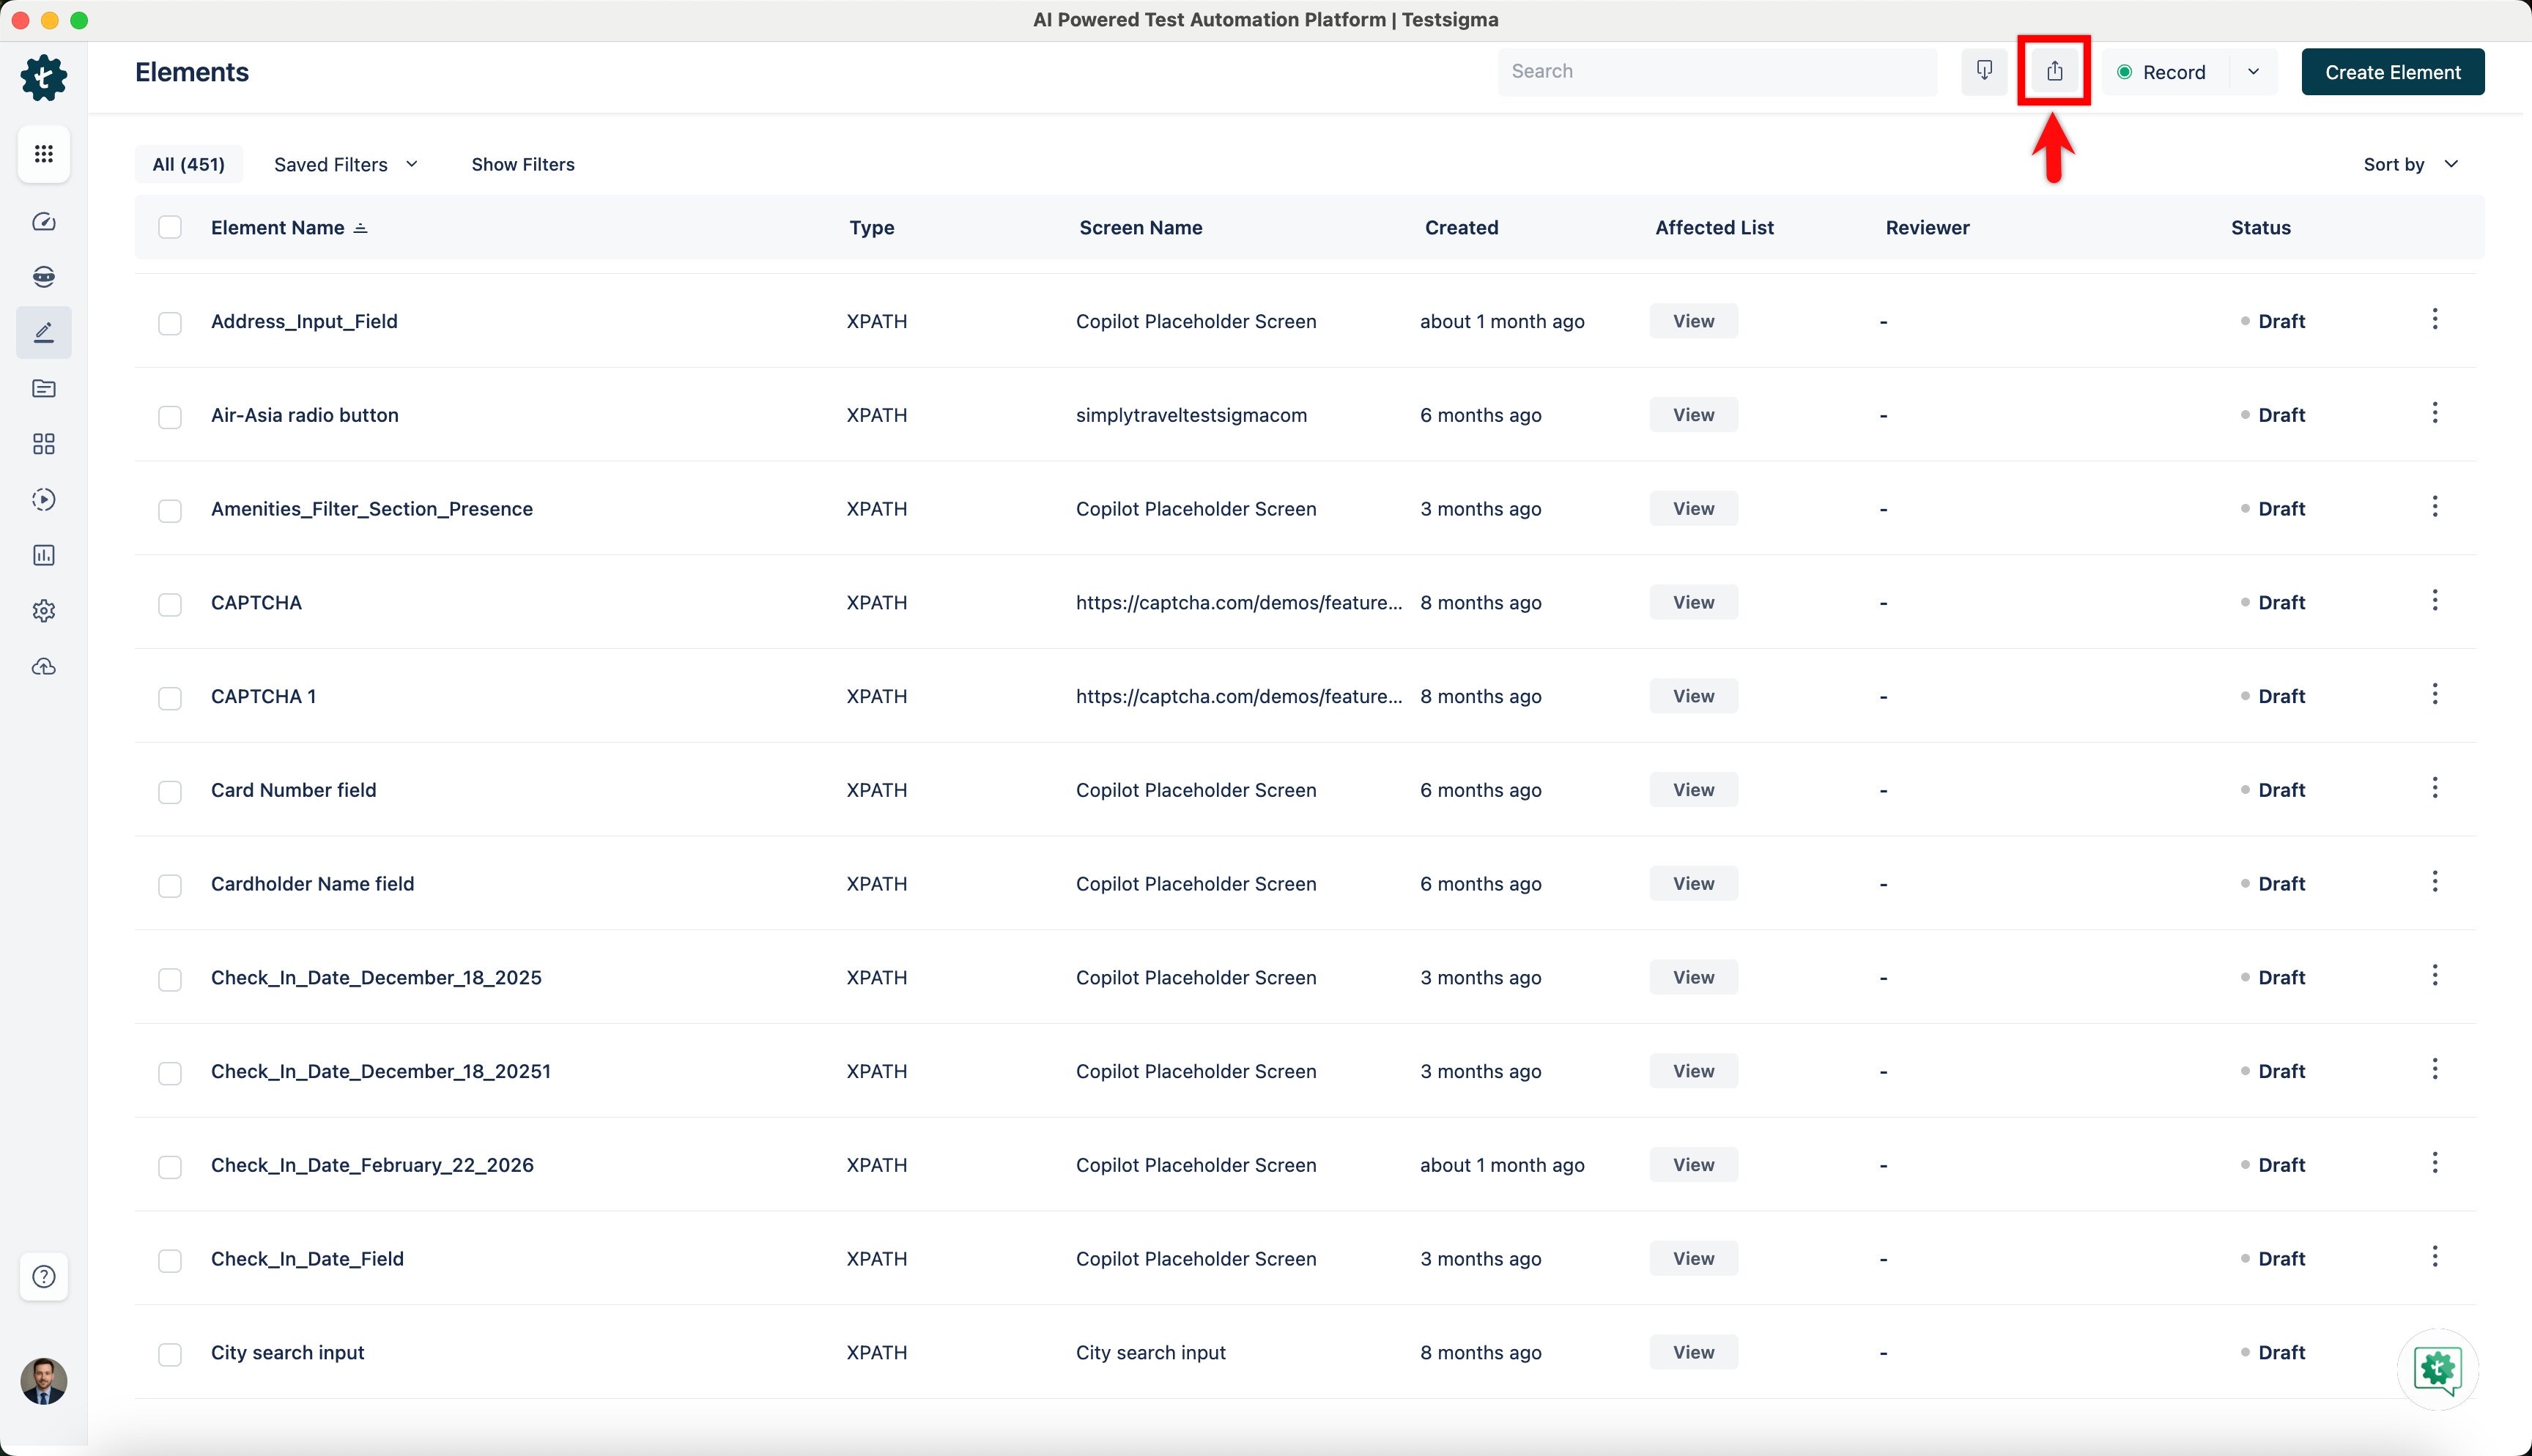Toggle the select-all checkbox in table header

[170, 228]
